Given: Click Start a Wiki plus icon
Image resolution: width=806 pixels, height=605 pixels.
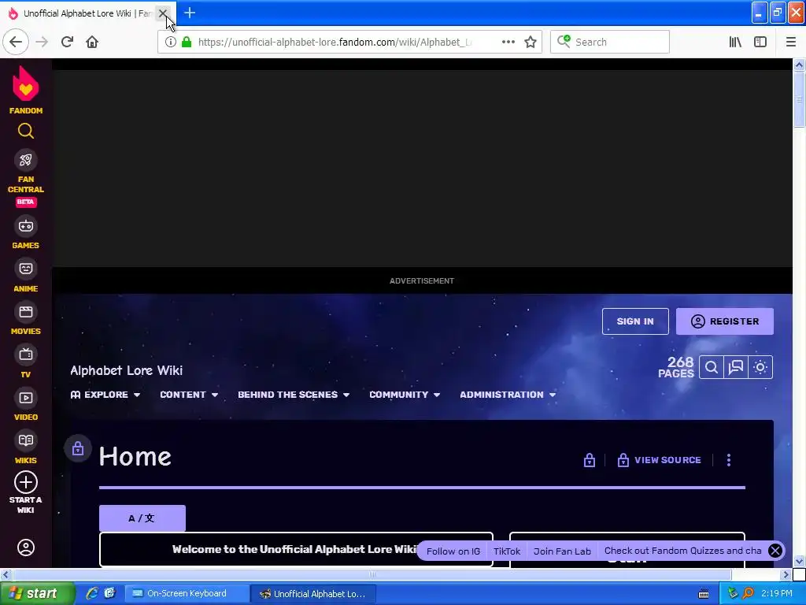Looking at the screenshot, I should pos(26,483).
